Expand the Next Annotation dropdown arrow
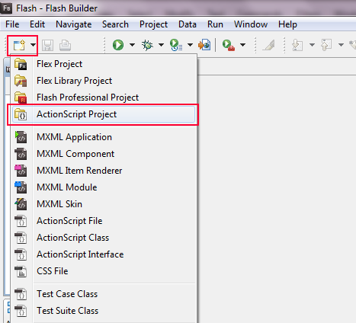Viewport: 356px width, 323px height. [312, 45]
